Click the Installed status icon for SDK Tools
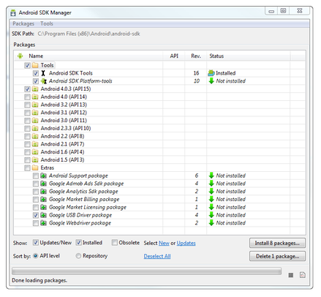 [211, 73]
